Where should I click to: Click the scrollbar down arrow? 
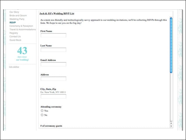[x=171, y=126]
